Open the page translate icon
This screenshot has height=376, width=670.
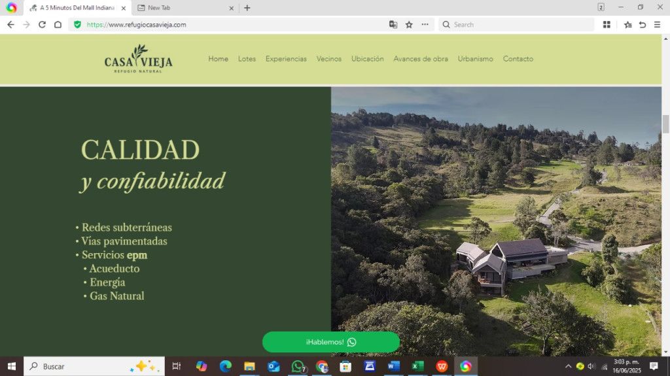coord(393,25)
